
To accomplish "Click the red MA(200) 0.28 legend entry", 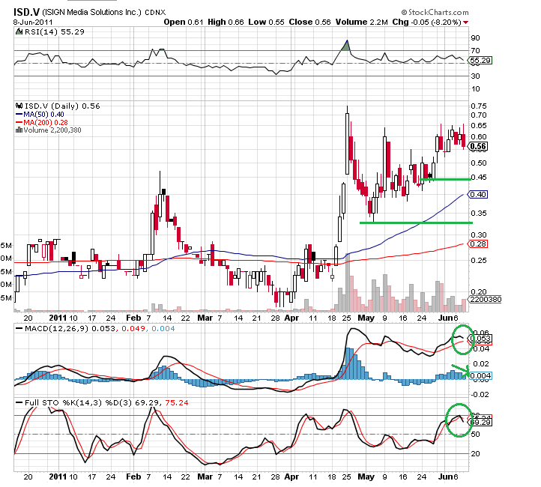I will coord(42,122).
